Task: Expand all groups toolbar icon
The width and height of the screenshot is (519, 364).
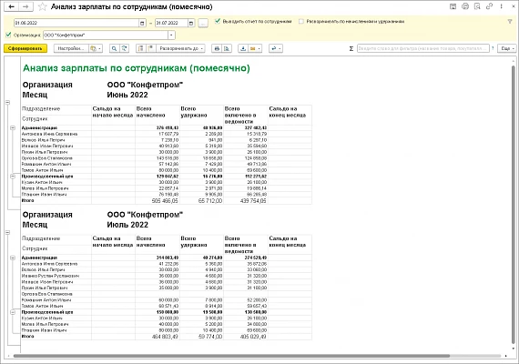Action: tap(150, 48)
